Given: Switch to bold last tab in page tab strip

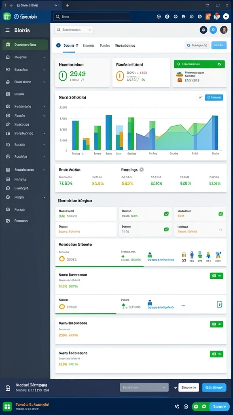Looking at the screenshot, I should [125, 45].
